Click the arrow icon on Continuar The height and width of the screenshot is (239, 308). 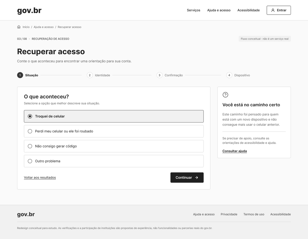click(197, 177)
